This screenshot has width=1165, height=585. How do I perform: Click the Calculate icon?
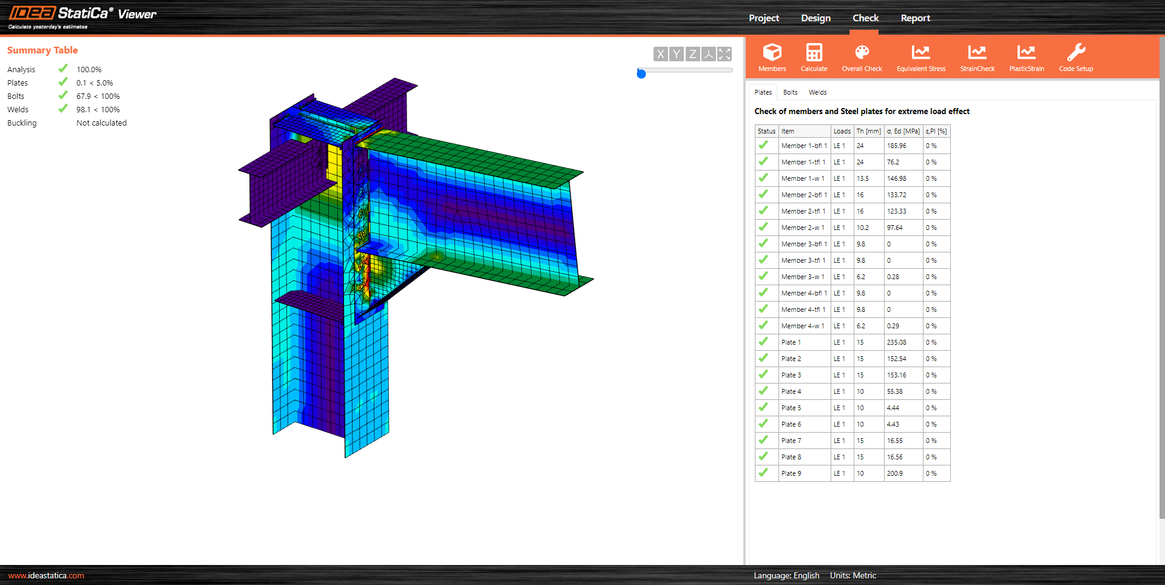point(813,57)
